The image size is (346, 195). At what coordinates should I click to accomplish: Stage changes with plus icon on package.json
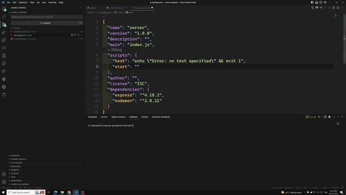click(78, 35)
